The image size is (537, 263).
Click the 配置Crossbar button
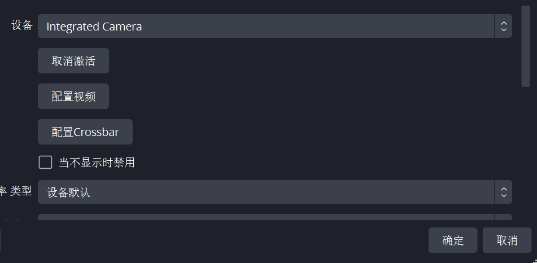point(85,132)
